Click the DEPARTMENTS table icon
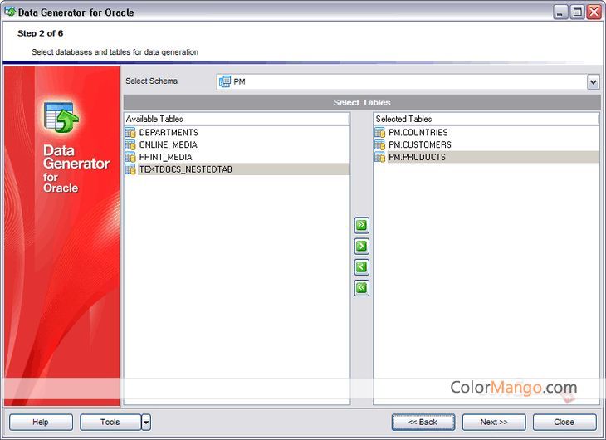This screenshot has height=440, width=606. [x=130, y=133]
